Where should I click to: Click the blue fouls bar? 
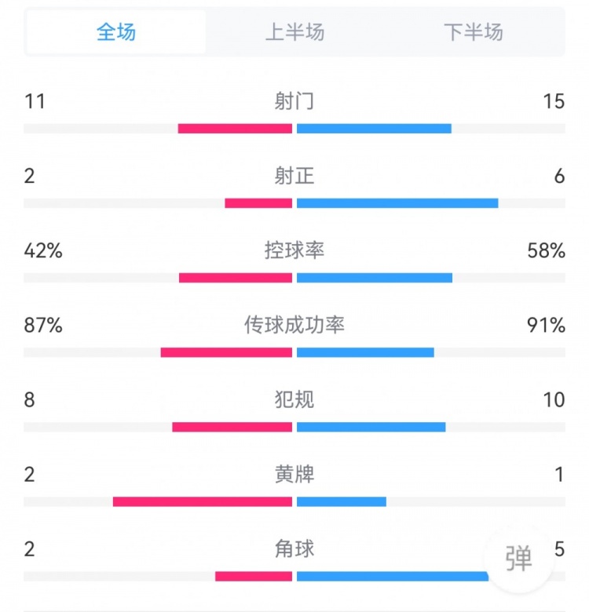(371, 427)
